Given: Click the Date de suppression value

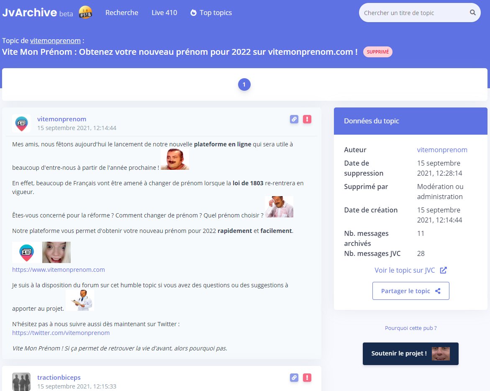Looking at the screenshot, I should coord(439,169).
